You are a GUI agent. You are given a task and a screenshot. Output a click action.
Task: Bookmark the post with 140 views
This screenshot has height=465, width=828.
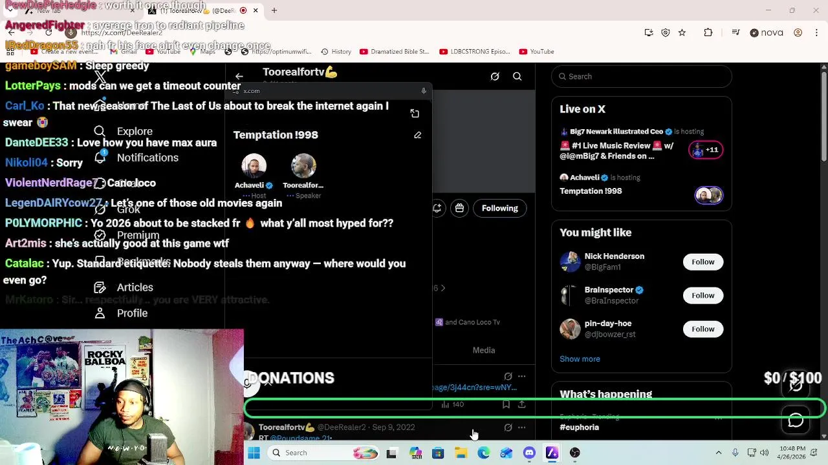tap(506, 404)
